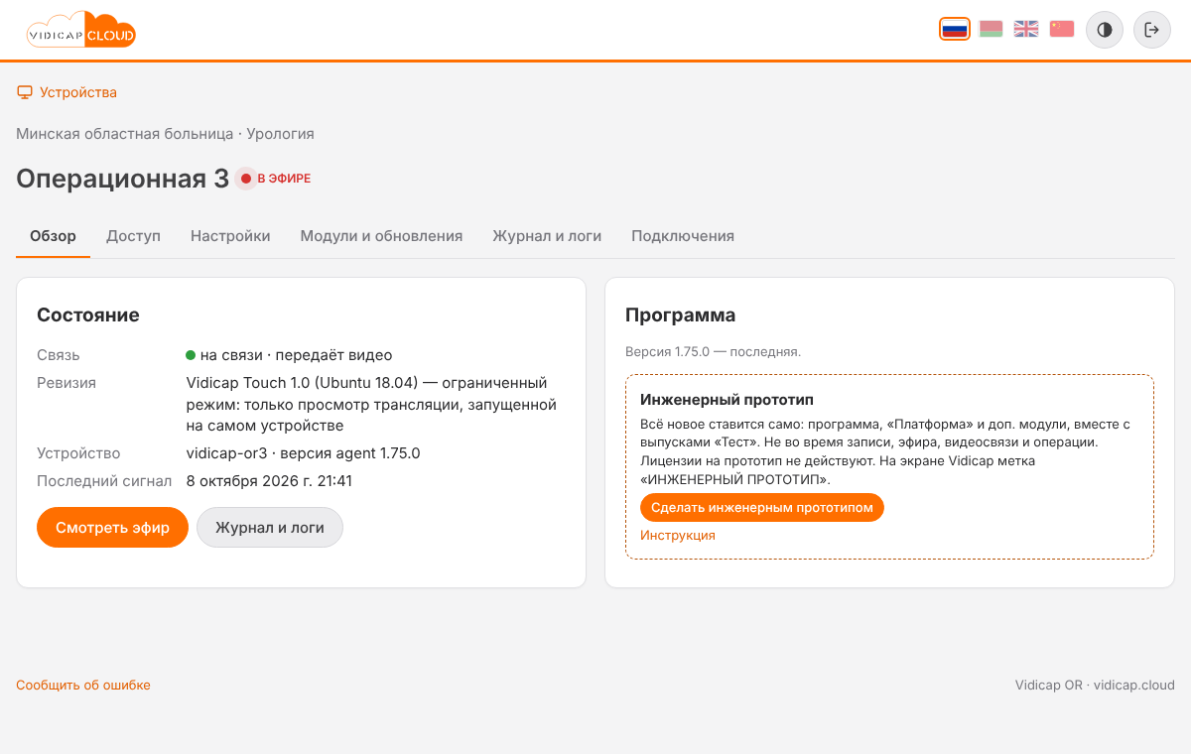The height and width of the screenshot is (754, 1191).
Task: Click the logout icon button
Action: [1152, 30]
